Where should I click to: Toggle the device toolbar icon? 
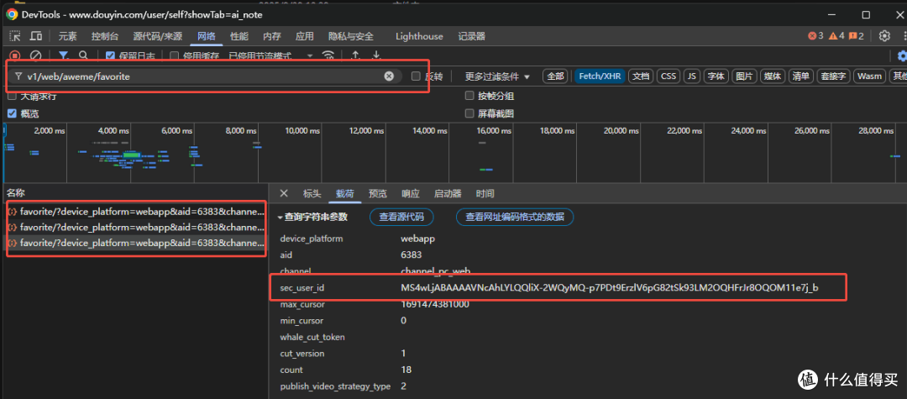click(36, 36)
